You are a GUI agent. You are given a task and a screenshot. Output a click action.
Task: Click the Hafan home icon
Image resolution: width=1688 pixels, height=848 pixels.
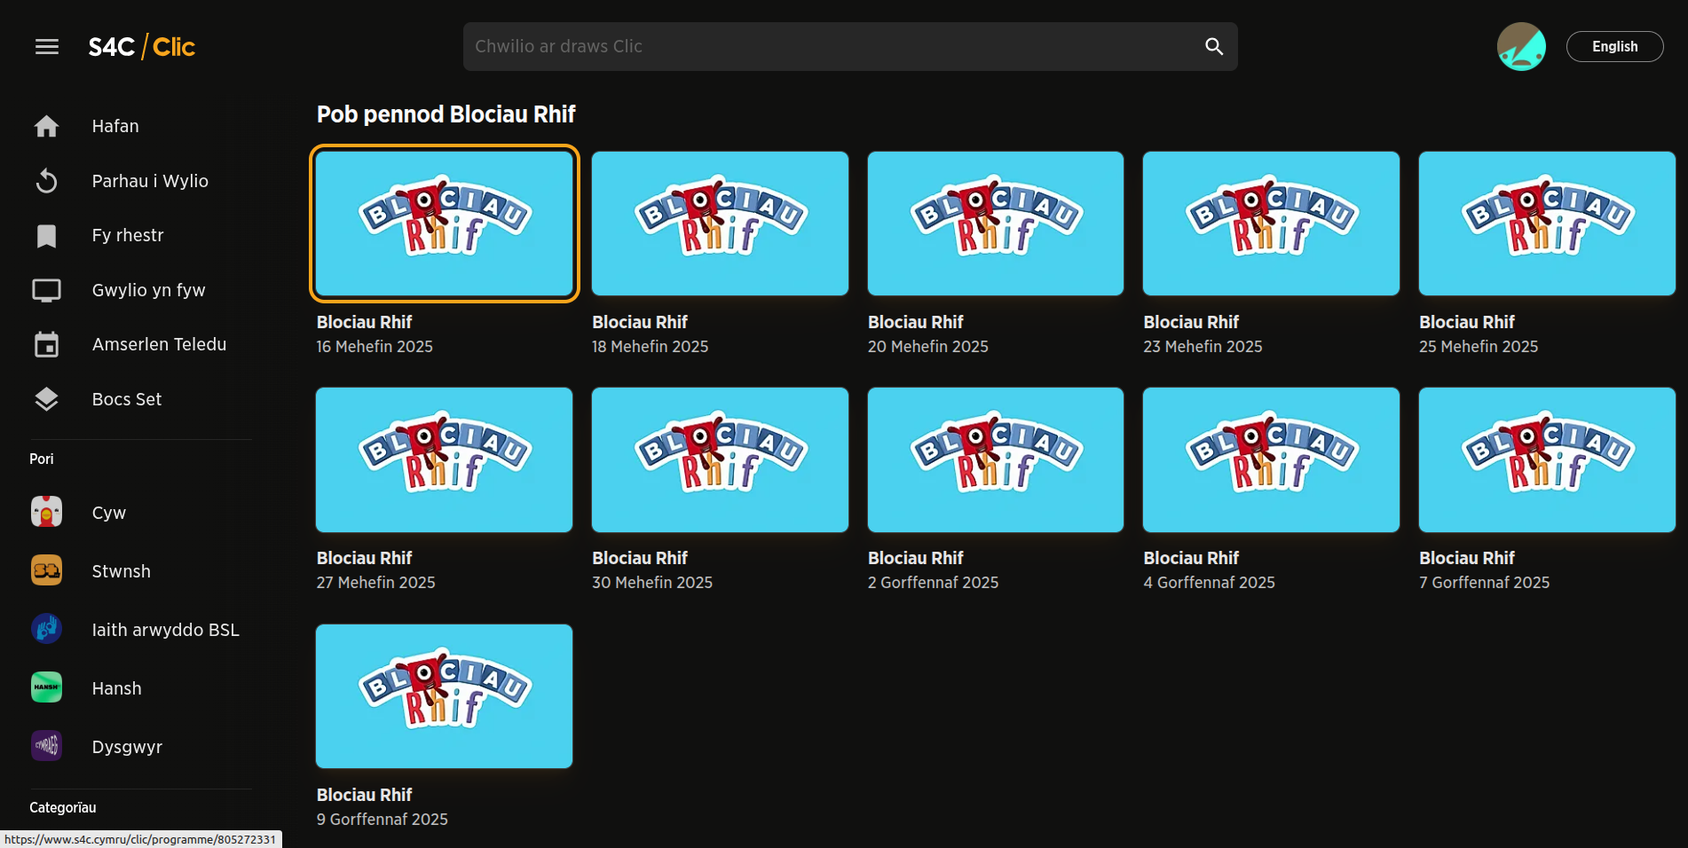coord(47,127)
